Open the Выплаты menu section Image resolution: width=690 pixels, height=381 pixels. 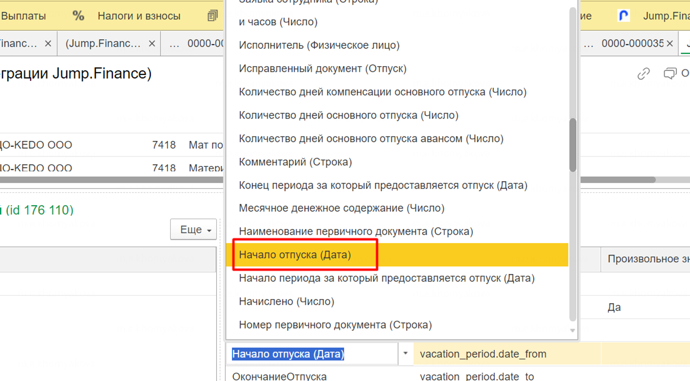23,16
